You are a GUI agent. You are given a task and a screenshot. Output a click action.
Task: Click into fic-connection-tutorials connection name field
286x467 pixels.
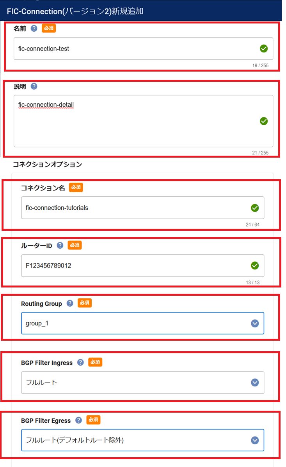(x=142, y=208)
